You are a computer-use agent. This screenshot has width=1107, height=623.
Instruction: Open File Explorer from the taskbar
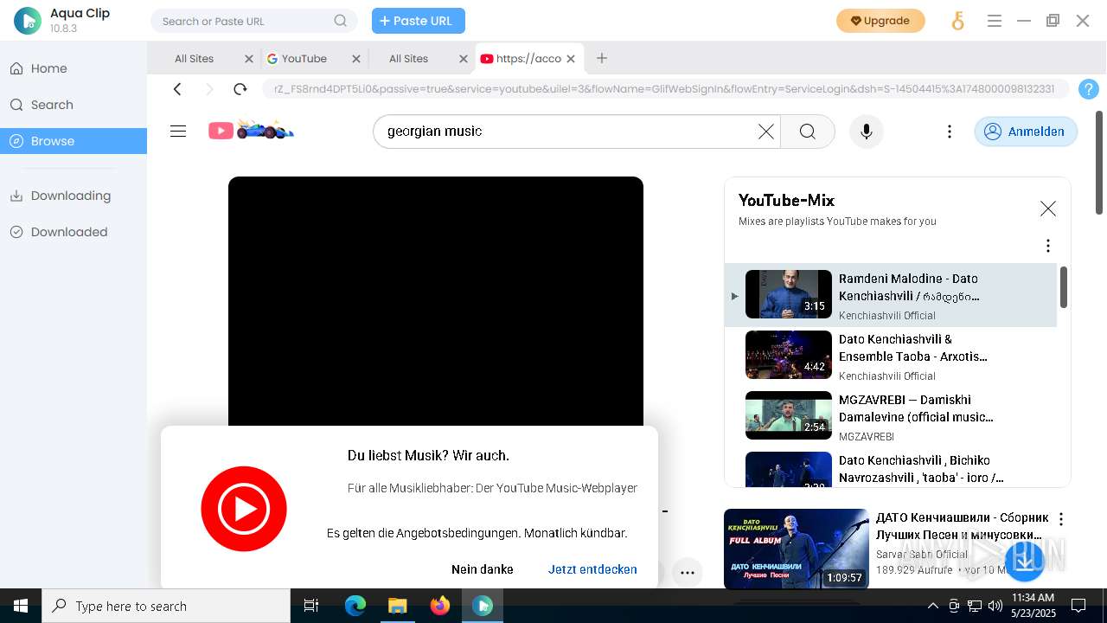397,606
